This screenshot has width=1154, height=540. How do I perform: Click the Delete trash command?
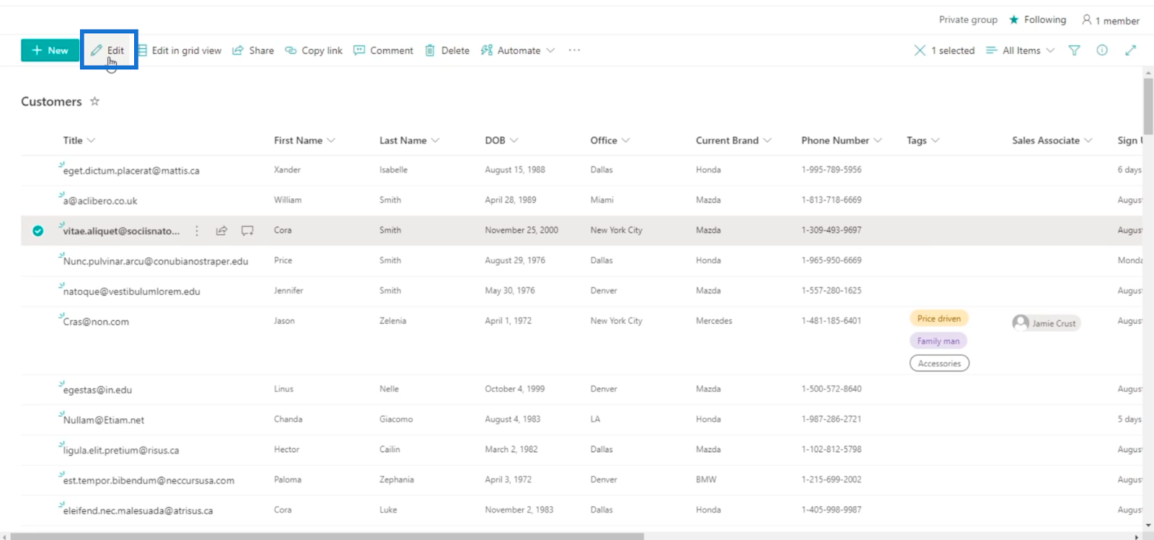coord(447,50)
